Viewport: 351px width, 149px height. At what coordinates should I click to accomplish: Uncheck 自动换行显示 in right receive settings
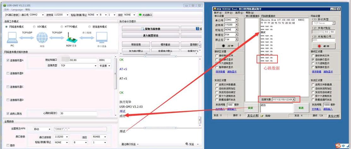point(313,59)
